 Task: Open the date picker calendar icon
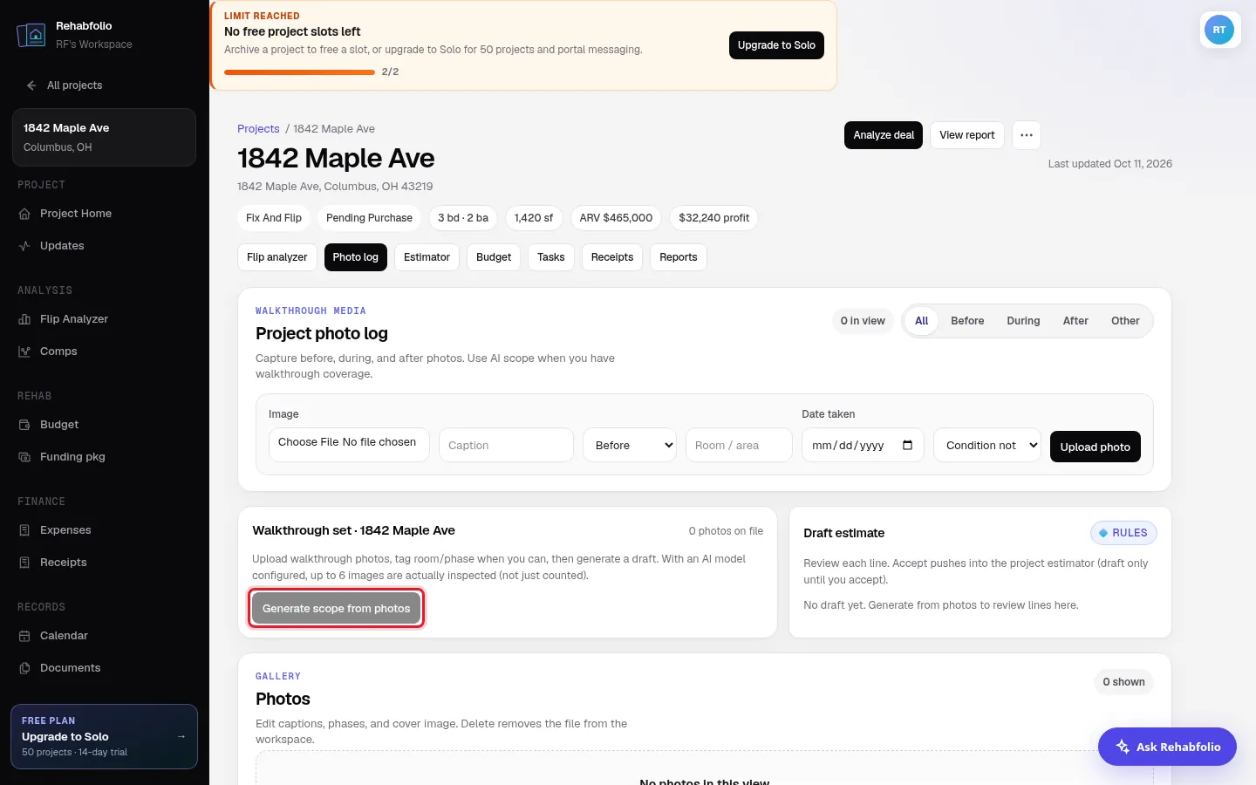point(907,445)
